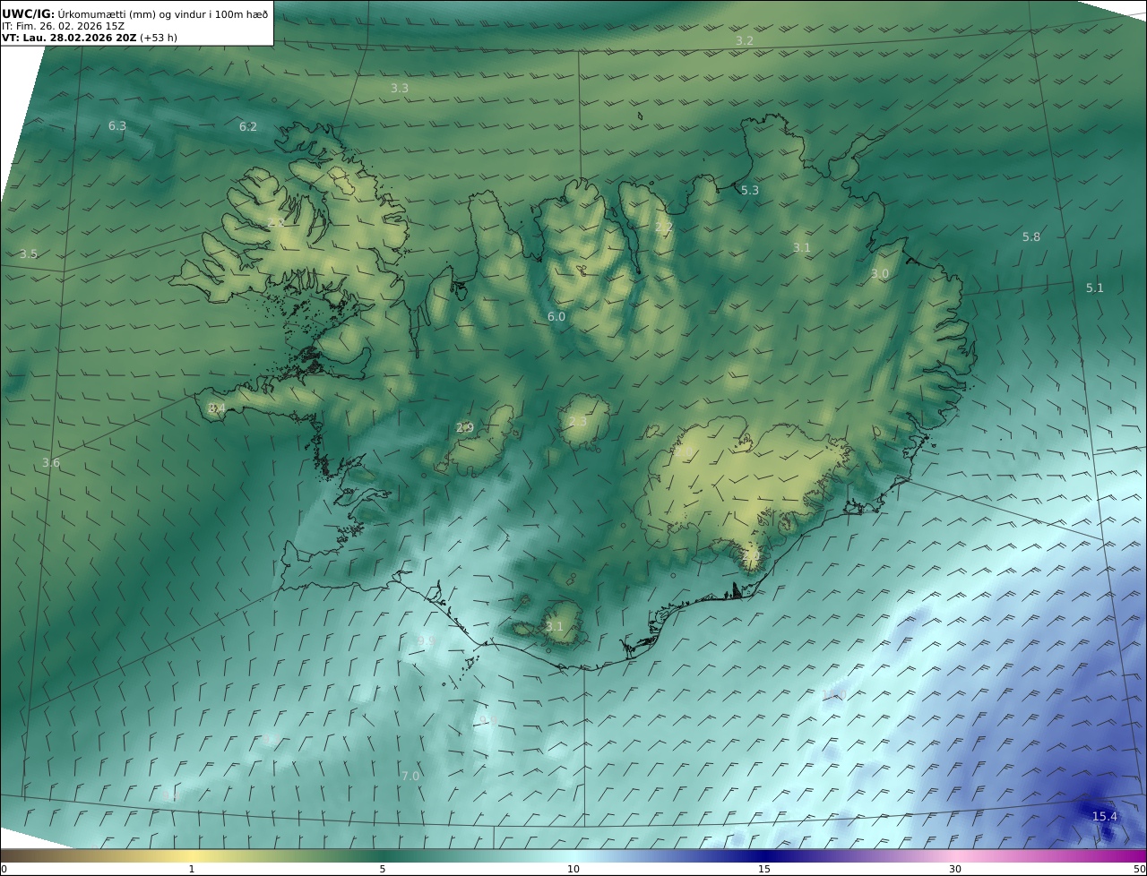This screenshot has width=1147, height=876.
Task: Click the colour scale tick label 10
Action: coord(573,869)
